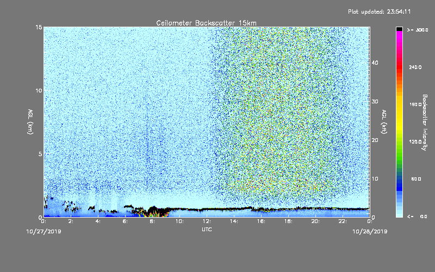Click the '240.0' color bar value

tap(415, 67)
